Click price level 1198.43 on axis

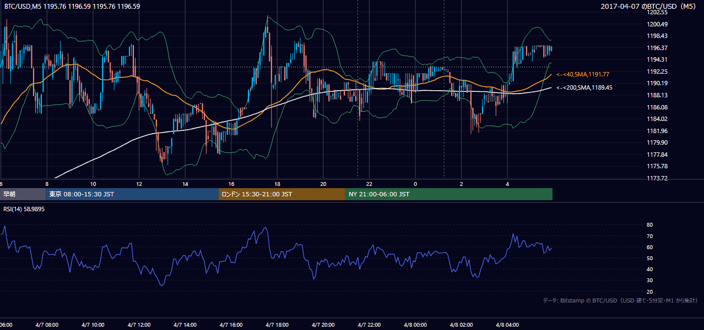click(x=657, y=36)
